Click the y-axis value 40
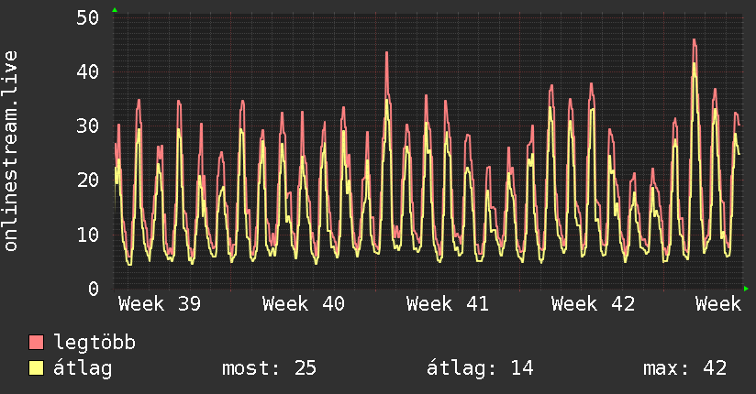The height and width of the screenshot is (394, 756). coord(88,72)
